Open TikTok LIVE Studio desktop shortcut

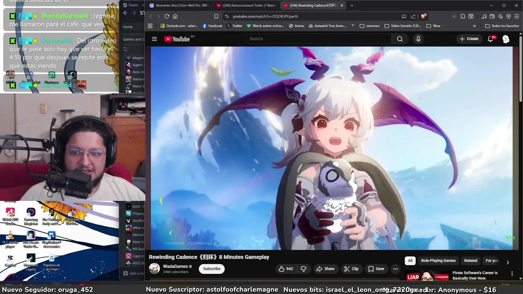(x=10, y=217)
